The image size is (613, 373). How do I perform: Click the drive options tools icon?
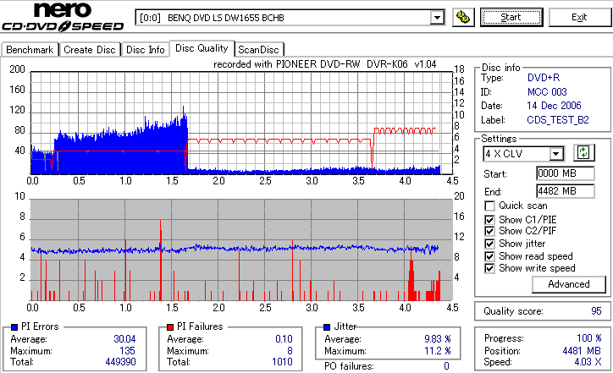coord(463,18)
